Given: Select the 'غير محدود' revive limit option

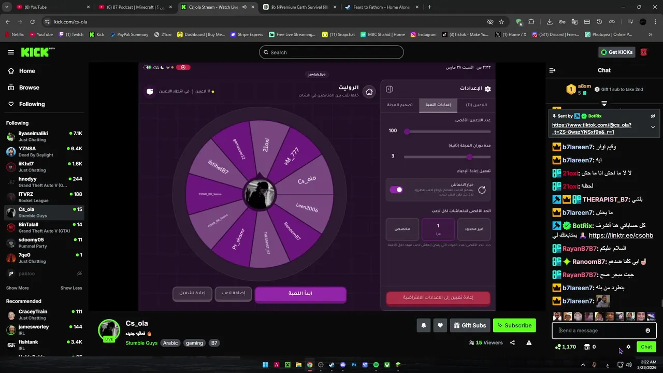Looking at the screenshot, I should coord(474,229).
